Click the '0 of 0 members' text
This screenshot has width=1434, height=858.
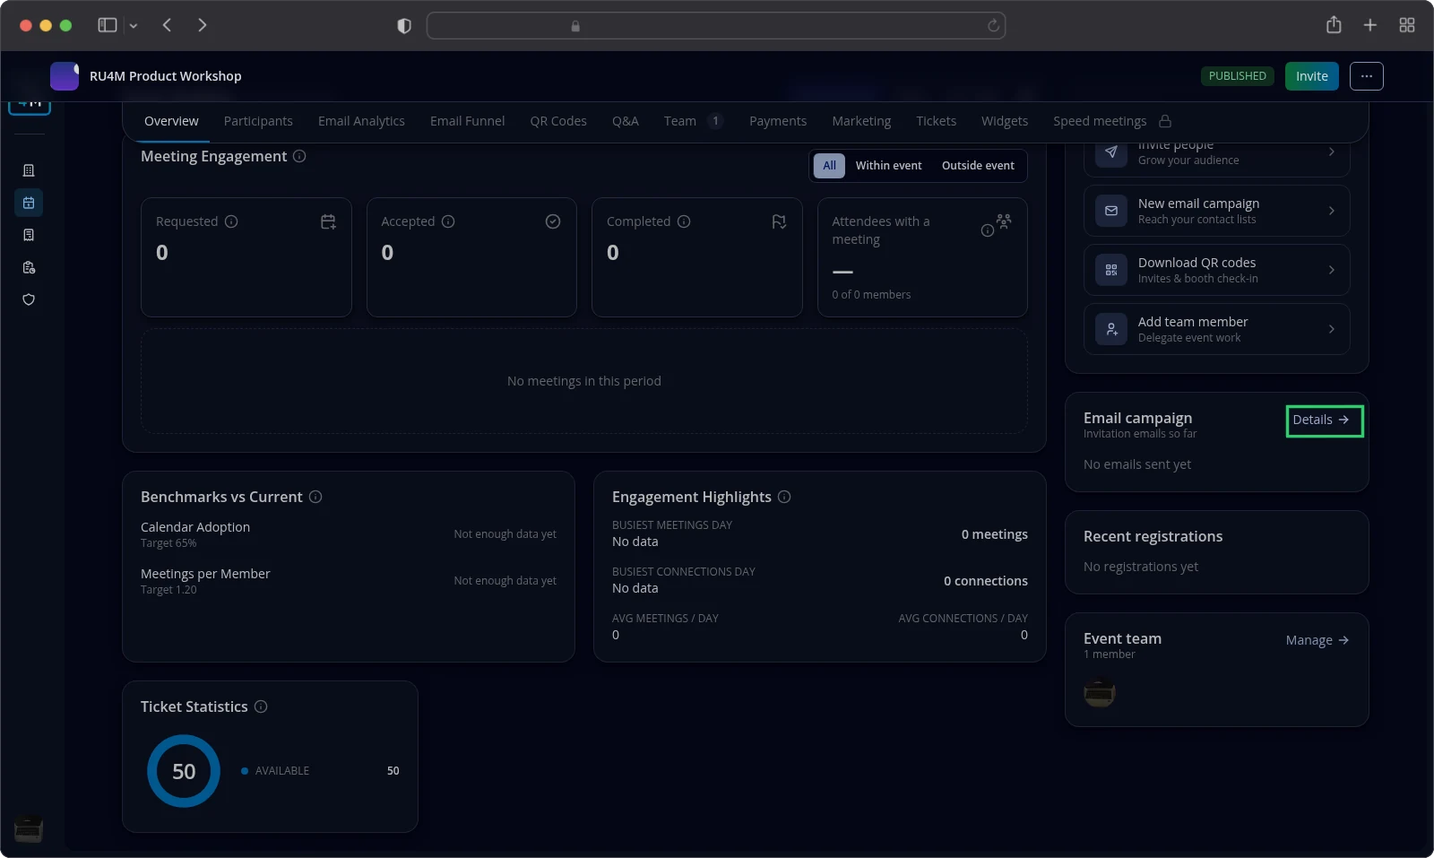[871, 295]
